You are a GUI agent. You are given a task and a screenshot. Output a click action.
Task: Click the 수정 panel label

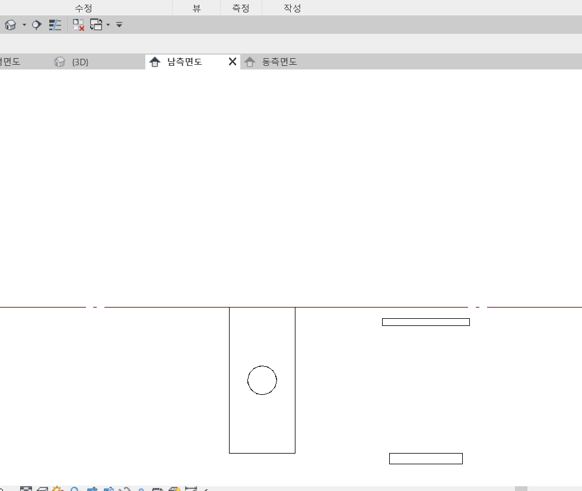point(83,8)
